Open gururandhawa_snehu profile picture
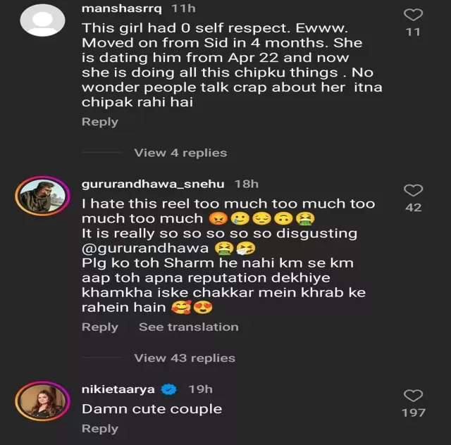This screenshot has width=451, height=445. coord(42,196)
